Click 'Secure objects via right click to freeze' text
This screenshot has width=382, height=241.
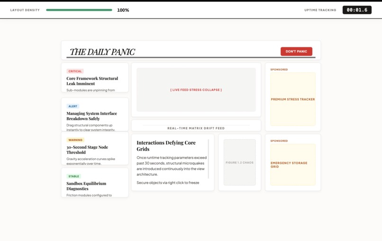pyautogui.click(x=168, y=183)
